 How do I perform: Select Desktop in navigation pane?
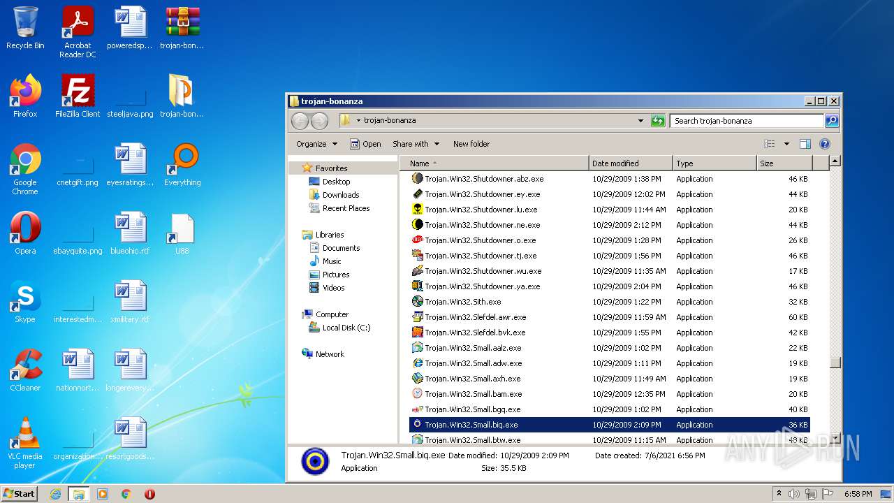[x=336, y=182]
